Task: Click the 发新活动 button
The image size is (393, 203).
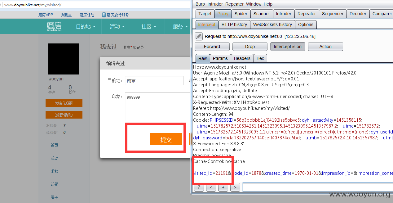Action: (64, 115)
